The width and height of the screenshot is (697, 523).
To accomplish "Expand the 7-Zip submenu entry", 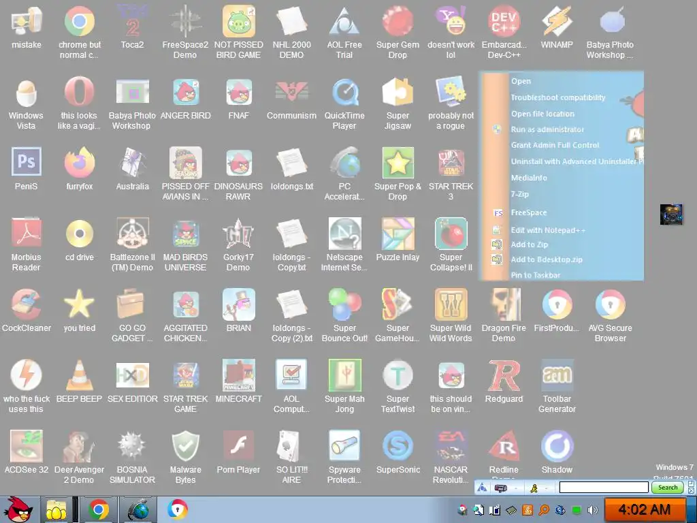I will [519, 194].
